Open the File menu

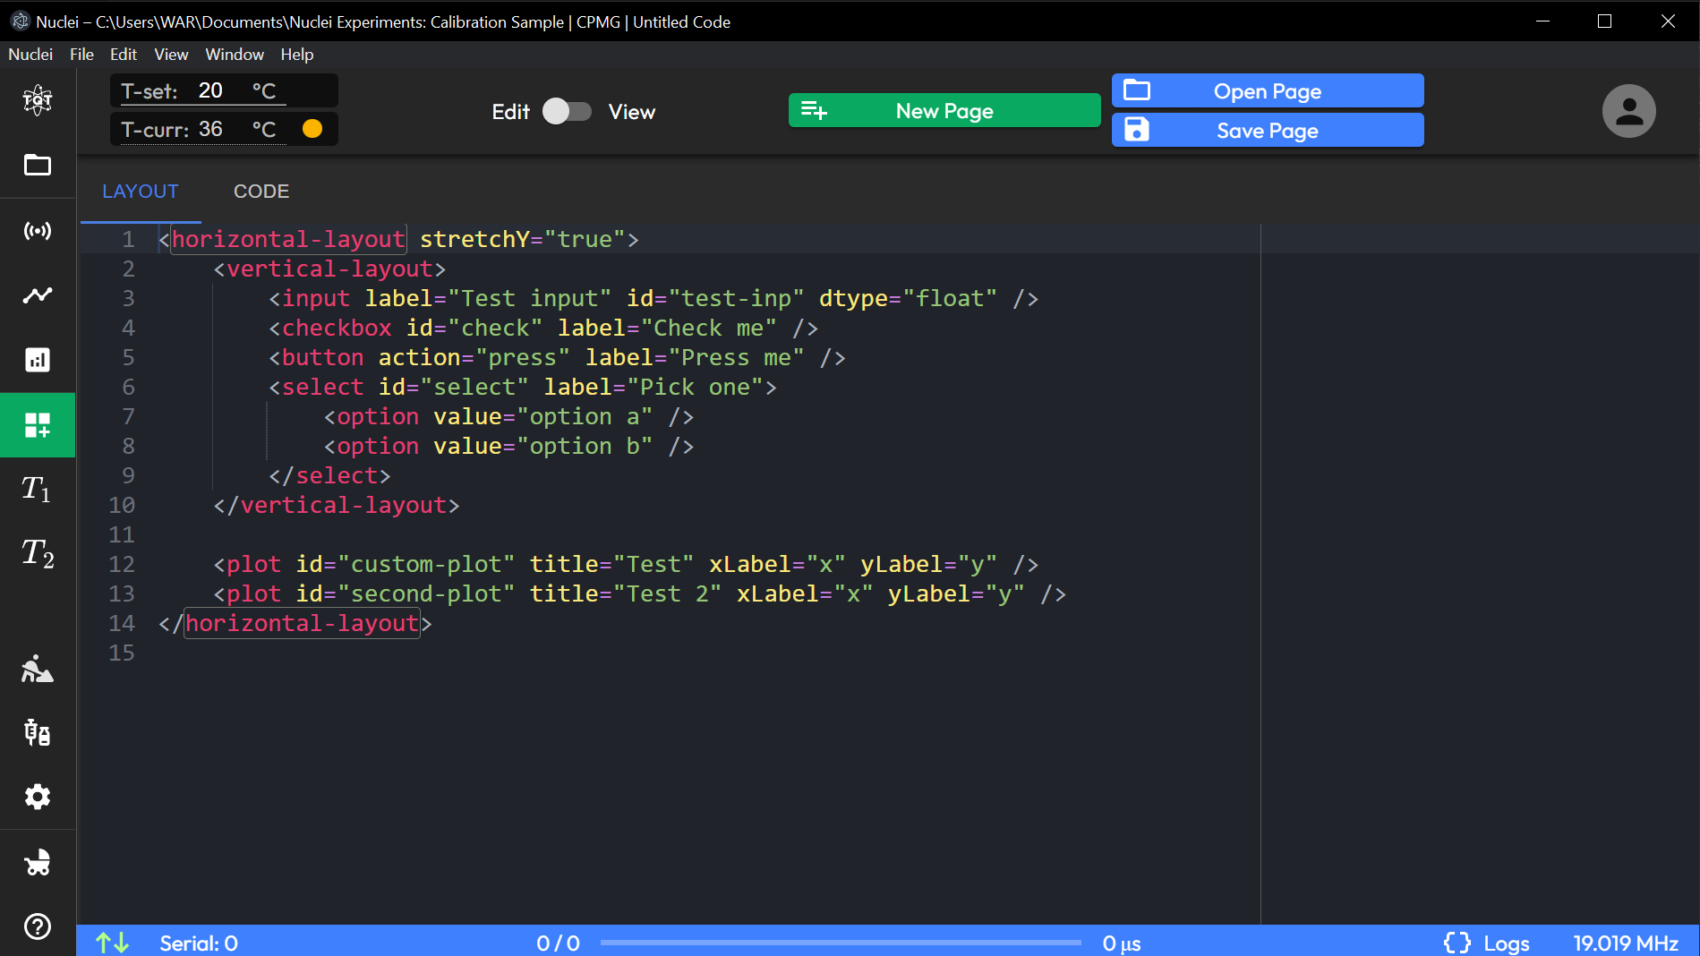tap(81, 55)
